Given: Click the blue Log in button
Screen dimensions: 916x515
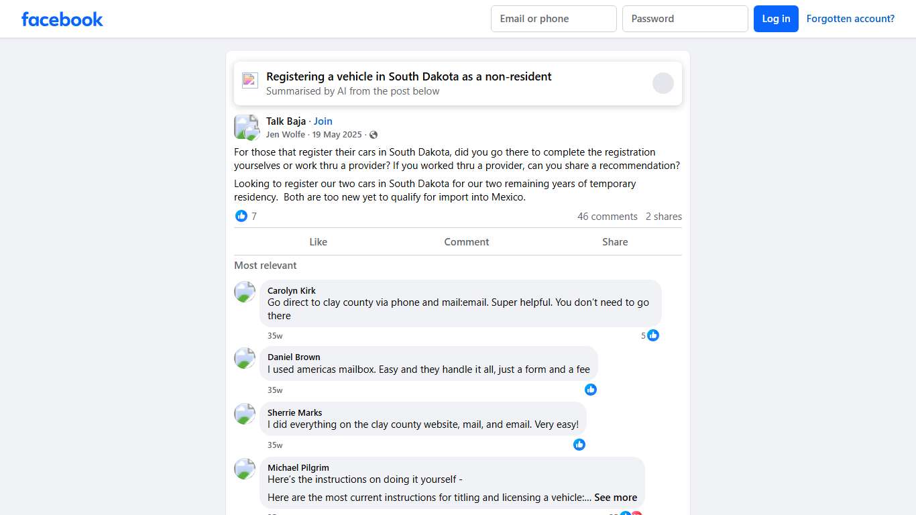Looking at the screenshot, I should (776, 19).
